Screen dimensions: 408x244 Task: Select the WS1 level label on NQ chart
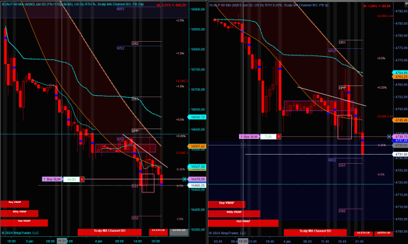coord(120,9)
